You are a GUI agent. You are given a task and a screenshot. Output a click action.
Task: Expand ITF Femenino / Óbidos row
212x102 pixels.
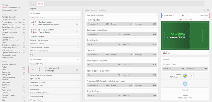55,44
